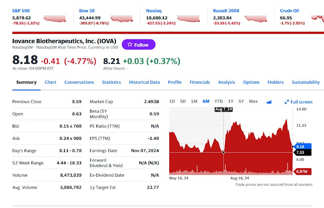View the Profile tab
Image resolution: width=324 pixels, height=208 pixels.
(x=175, y=82)
